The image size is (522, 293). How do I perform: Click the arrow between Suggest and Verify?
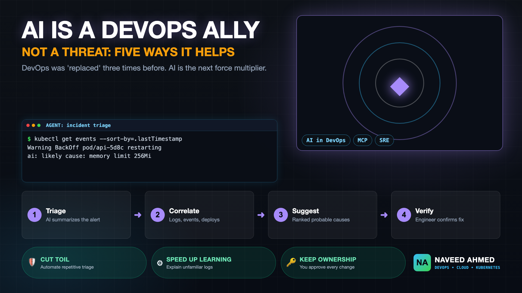[x=384, y=215]
